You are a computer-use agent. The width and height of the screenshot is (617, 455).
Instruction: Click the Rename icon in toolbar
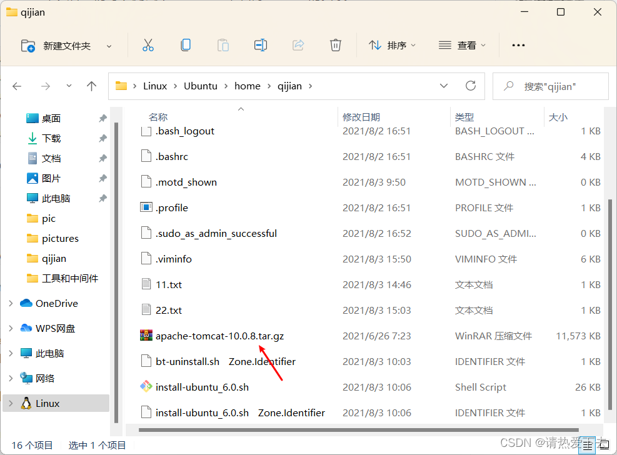[x=261, y=45]
